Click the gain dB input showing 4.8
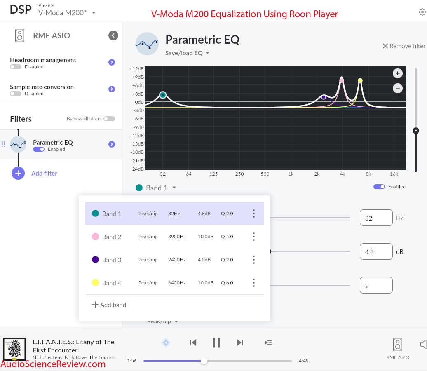The height and width of the screenshot is (371, 427). click(x=376, y=251)
